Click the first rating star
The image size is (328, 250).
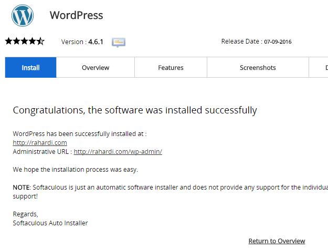click(x=9, y=41)
